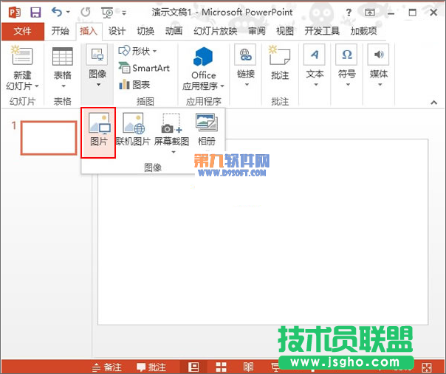446x374 pixels.
Task: Fit slide to current window
Action: [427, 367]
